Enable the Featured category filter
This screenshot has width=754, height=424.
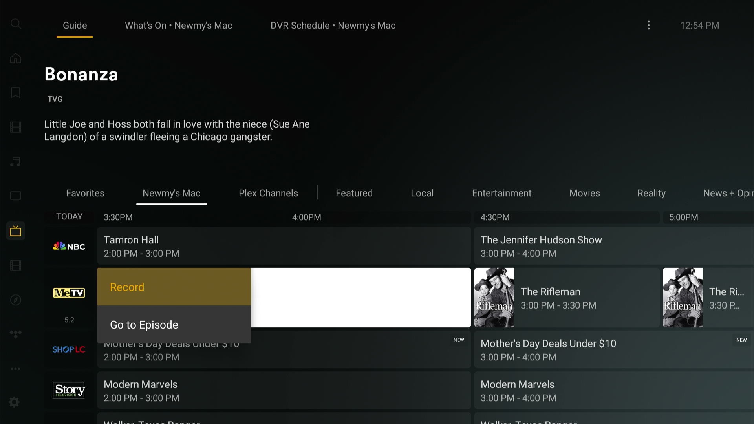(354, 193)
